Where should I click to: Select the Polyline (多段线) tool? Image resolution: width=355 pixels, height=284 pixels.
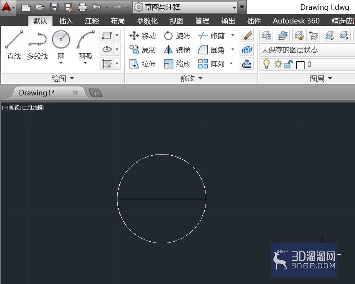pos(38,45)
